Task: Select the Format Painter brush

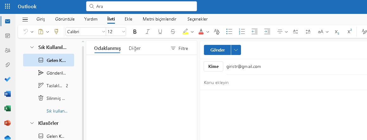Action: click(56, 32)
